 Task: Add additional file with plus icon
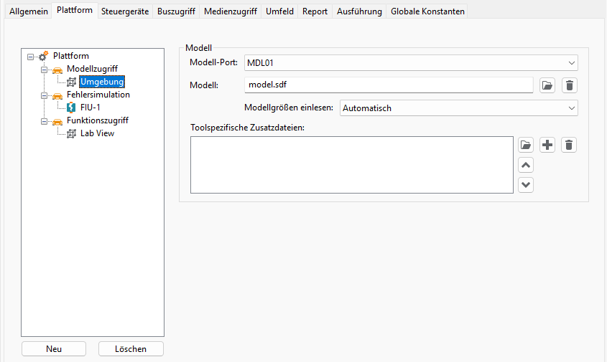click(547, 146)
